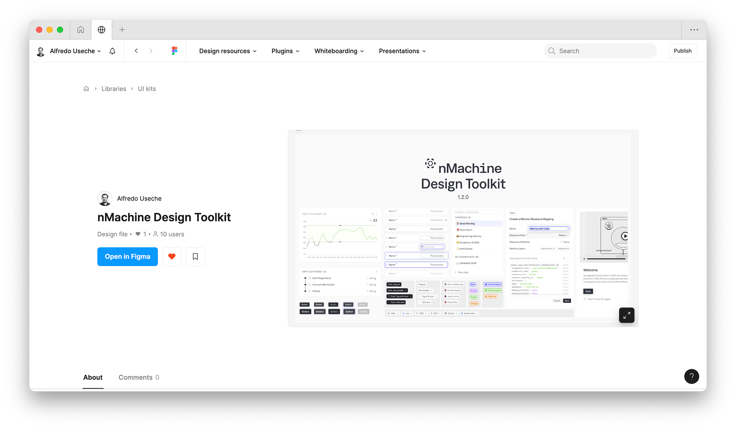The image size is (736, 430).
Task: Select the globe community tab
Action: coord(102,30)
